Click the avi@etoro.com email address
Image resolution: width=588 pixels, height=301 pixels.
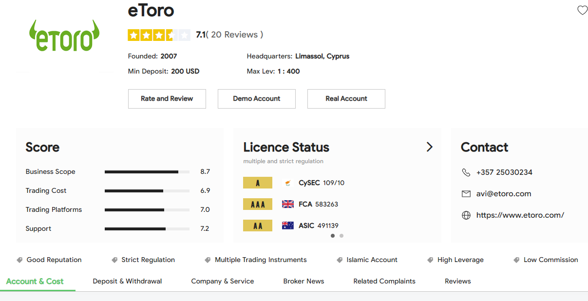504,194
